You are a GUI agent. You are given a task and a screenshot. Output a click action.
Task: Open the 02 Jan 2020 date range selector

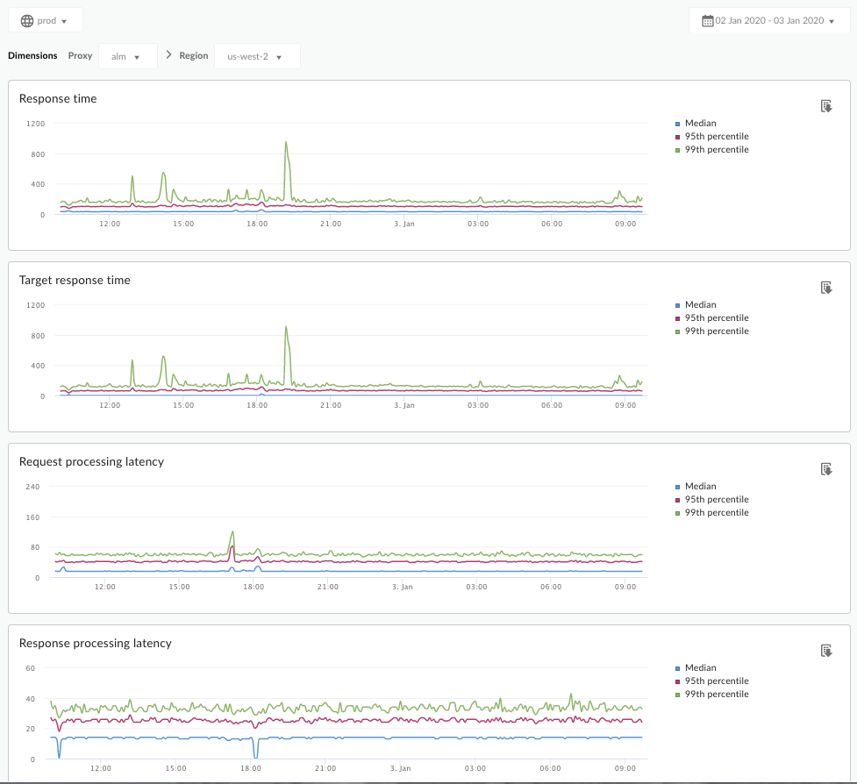pyautogui.click(x=769, y=20)
